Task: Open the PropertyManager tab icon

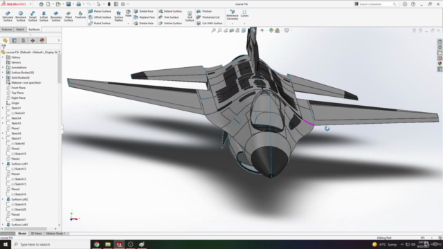Action: (x=15, y=41)
